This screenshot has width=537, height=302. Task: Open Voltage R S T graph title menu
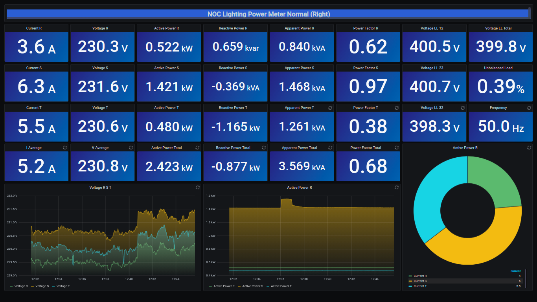point(100,188)
